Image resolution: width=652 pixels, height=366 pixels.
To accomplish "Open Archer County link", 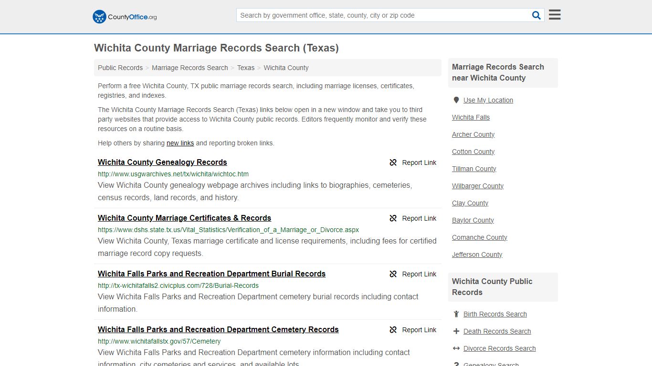I will tap(473, 134).
